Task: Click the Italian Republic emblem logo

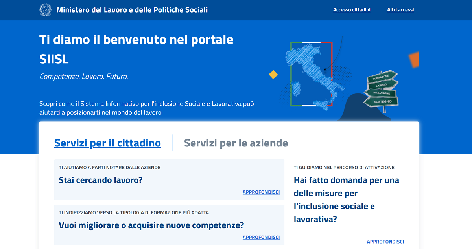Action: point(46,10)
